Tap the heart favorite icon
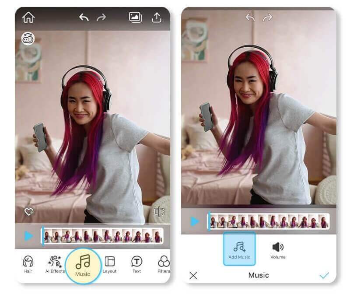The image size is (350, 294). 29,212
